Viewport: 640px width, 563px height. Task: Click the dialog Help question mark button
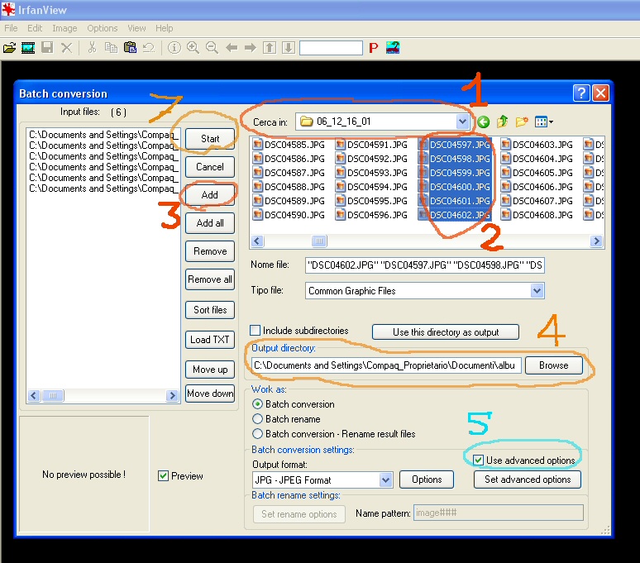pos(580,93)
